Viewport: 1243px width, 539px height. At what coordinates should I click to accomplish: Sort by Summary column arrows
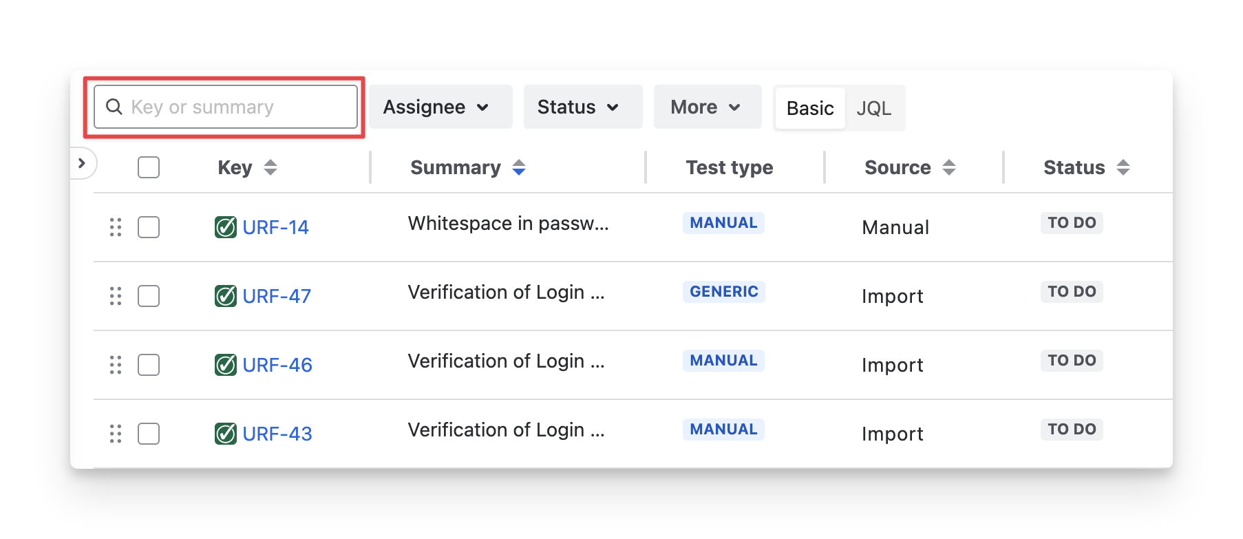click(519, 167)
